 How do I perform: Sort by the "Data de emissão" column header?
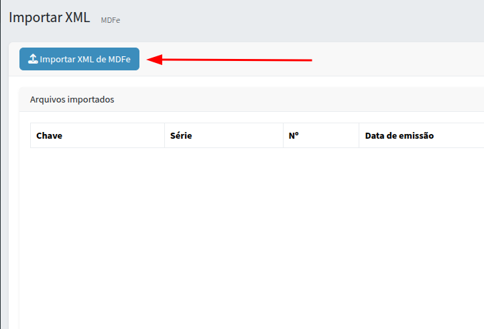pos(400,135)
